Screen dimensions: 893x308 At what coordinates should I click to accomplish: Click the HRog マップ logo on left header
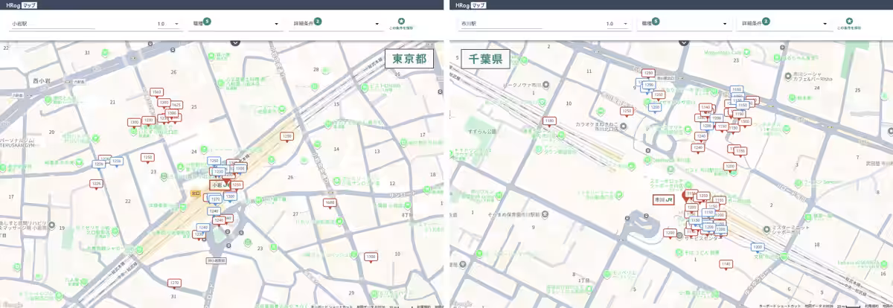pyautogui.click(x=22, y=4)
